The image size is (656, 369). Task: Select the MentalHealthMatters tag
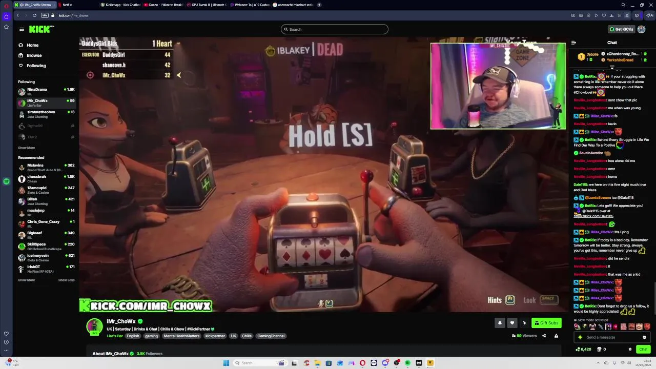tap(181, 336)
